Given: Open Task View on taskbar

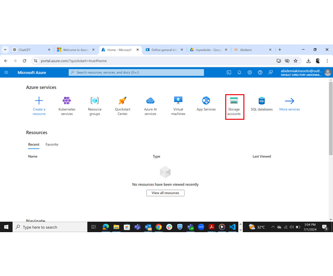Looking at the screenshot, I should [x=94, y=227].
